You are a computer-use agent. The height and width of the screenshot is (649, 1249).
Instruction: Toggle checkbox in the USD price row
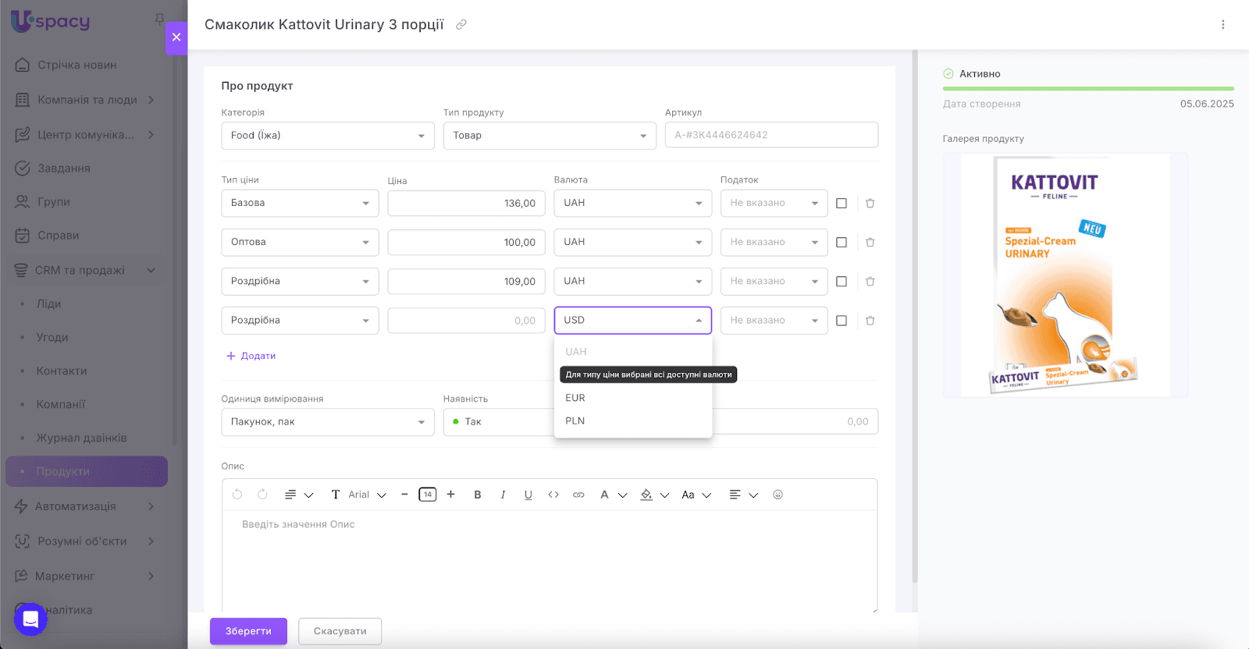tap(842, 321)
